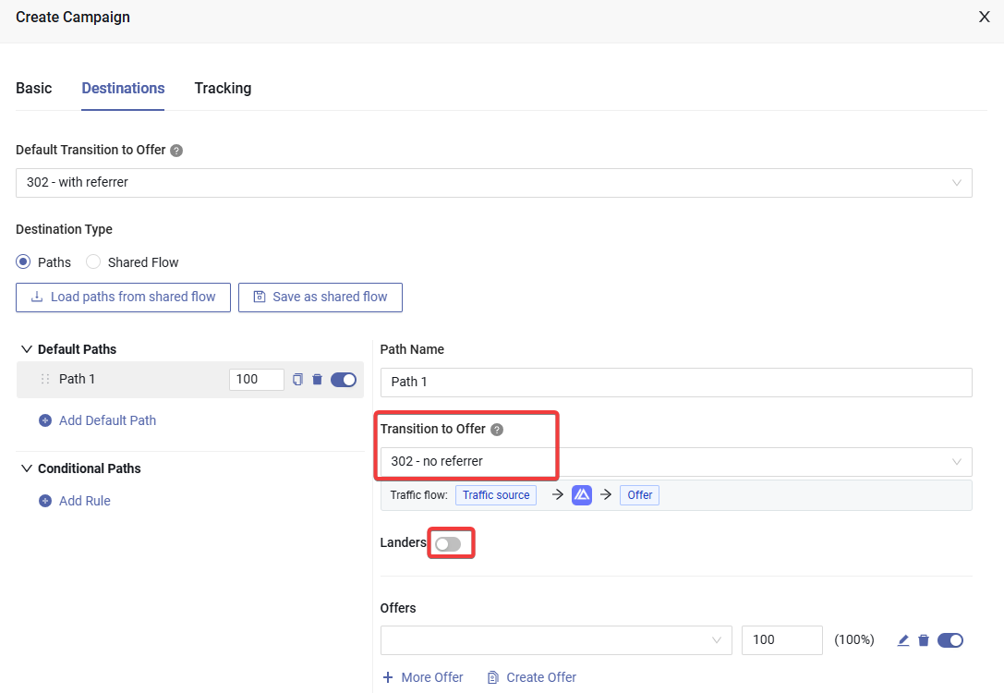Click help icon next to Default Transition to Offer
The width and height of the screenshot is (1004, 693).
coord(176,151)
